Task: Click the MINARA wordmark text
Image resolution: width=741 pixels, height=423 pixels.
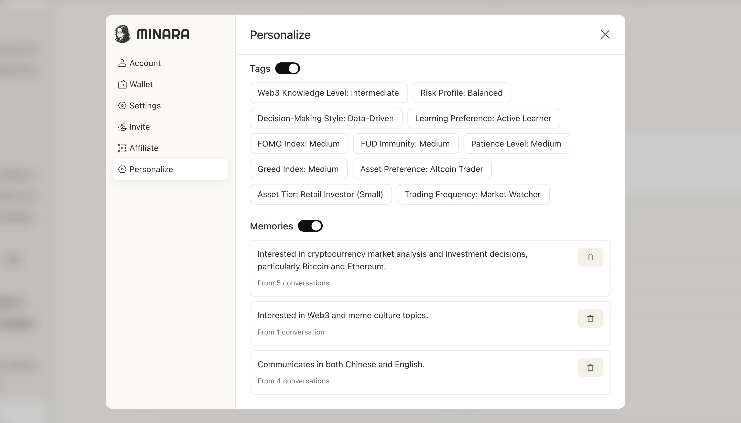Action: coord(163,34)
